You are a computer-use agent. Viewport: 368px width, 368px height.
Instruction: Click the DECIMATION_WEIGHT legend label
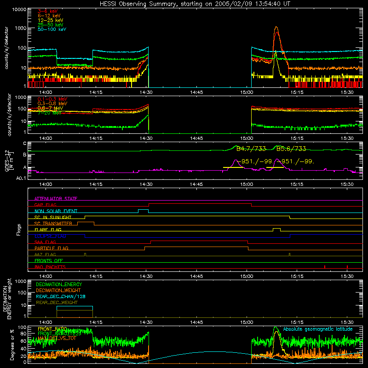[58, 290]
